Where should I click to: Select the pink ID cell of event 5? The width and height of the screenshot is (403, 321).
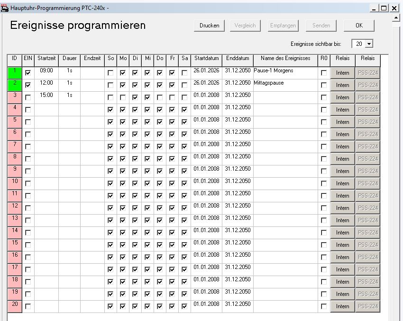tap(14, 122)
